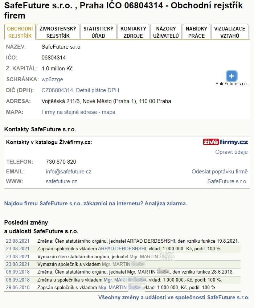
Task: Open Firmy na stejné adrese - mapa
Action: (78, 112)
